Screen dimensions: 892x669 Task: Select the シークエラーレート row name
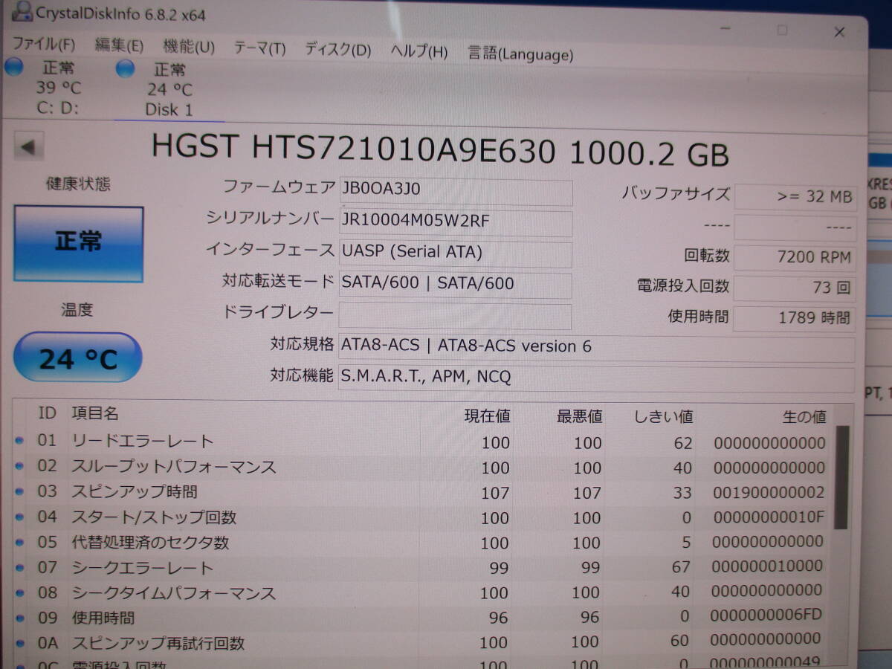[142, 568]
